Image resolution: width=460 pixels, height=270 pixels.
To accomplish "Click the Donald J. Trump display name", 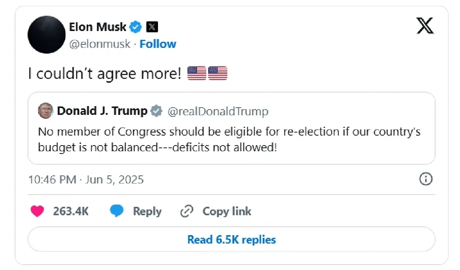I will click(102, 111).
